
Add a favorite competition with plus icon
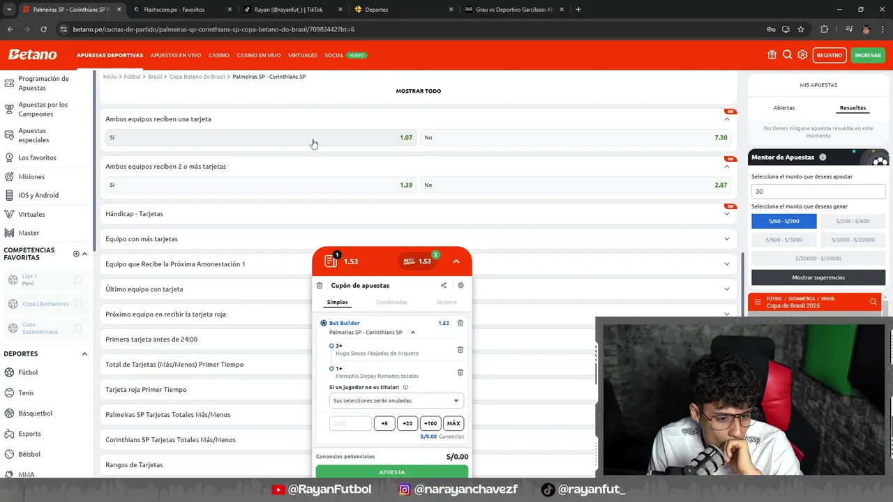coord(76,254)
